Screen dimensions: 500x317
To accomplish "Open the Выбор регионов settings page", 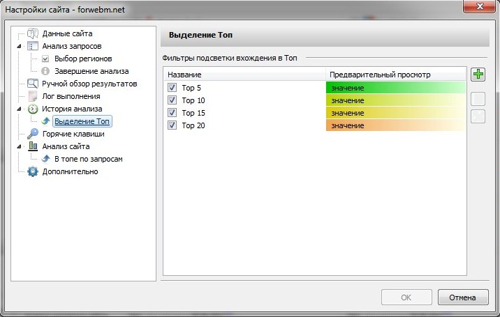I will point(82,59).
